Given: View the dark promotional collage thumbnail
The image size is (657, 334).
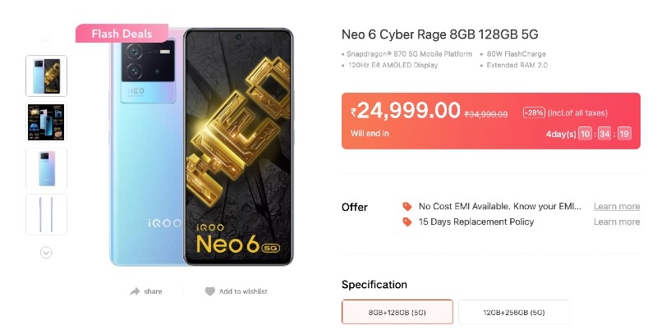Looking at the screenshot, I should point(47,122).
